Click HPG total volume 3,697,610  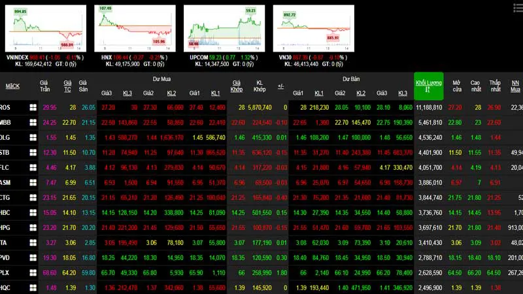[430, 227]
